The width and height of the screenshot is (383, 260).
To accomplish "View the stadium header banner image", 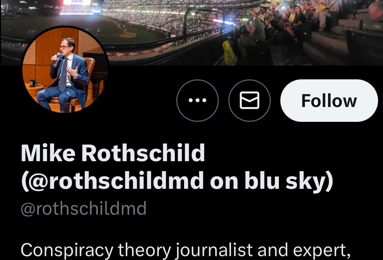I will click(x=191, y=33).
